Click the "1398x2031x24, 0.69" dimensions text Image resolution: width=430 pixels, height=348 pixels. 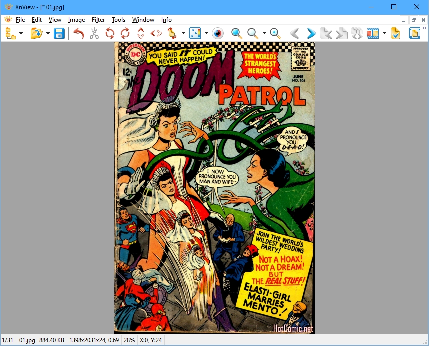(x=94, y=340)
